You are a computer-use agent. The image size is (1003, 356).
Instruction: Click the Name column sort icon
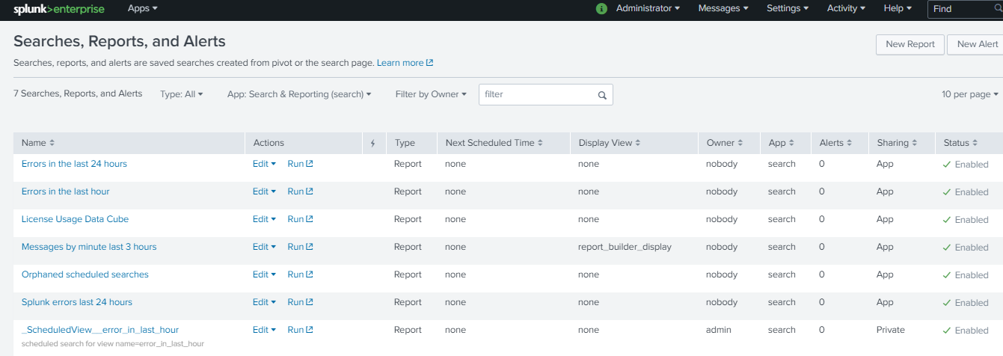52,143
